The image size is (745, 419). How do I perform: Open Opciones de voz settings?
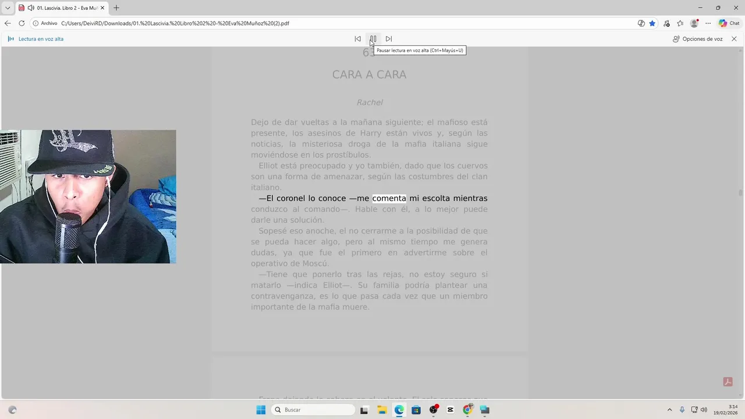697,39
